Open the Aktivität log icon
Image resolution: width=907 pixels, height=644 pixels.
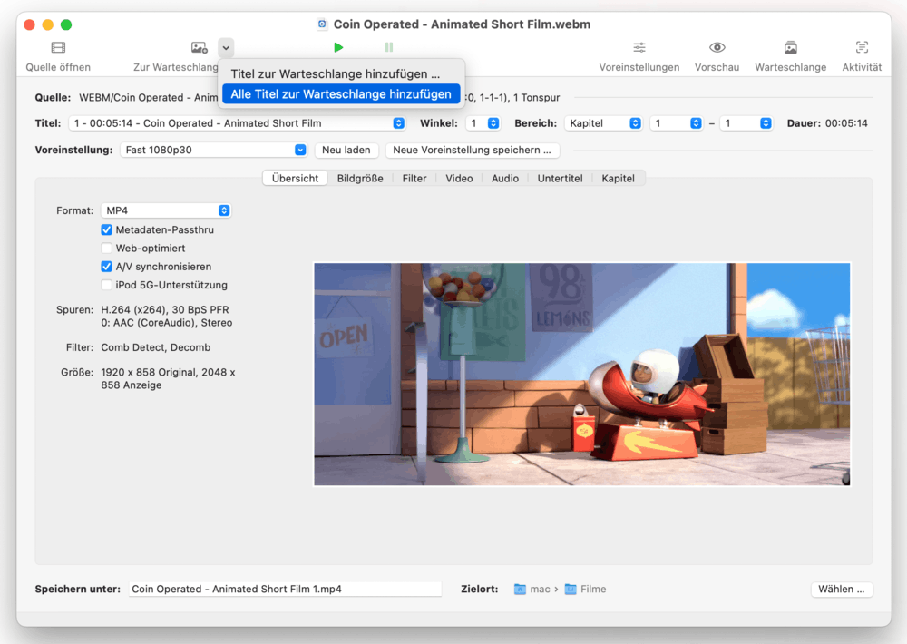pos(862,48)
